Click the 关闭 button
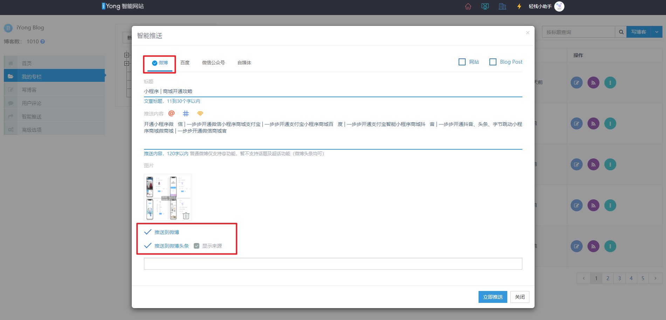This screenshot has height=320, width=666. [520, 297]
